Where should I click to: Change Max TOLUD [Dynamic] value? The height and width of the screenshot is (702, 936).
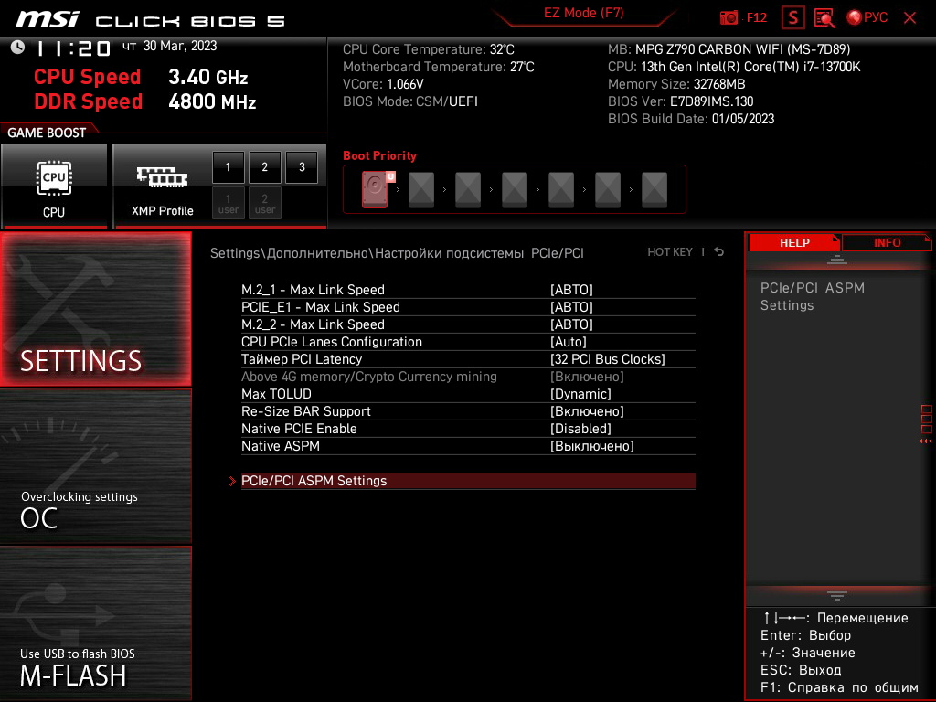tap(468, 394)
